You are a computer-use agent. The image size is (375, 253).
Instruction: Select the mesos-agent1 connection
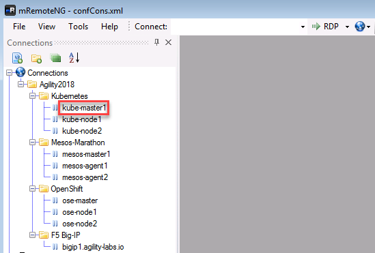click(85, 166)
